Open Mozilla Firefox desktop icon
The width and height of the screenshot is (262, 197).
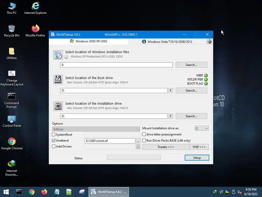click(35, 31)
